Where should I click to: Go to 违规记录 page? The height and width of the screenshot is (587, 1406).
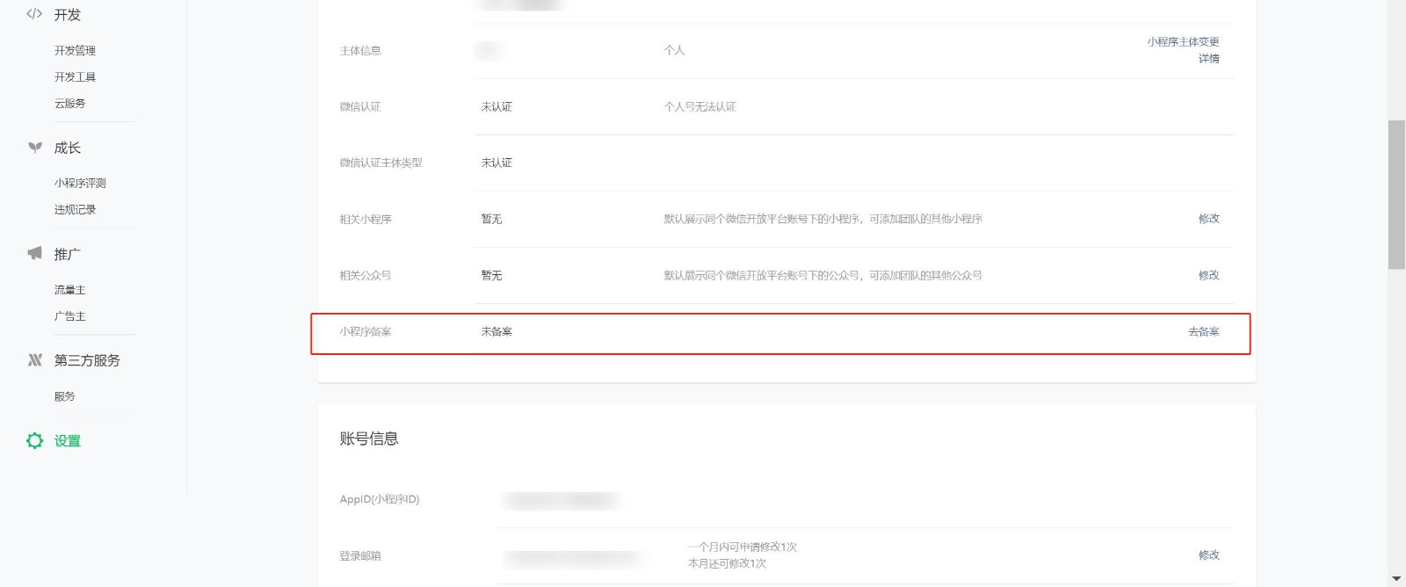click(x=75, y=210)
